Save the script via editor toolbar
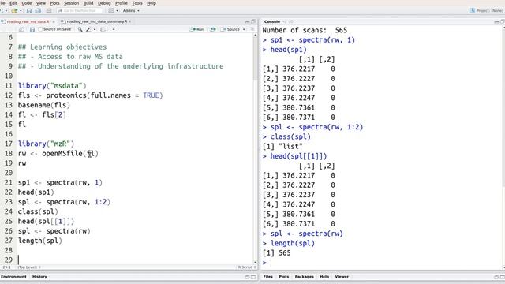 pyautogui.click(x=32, y=29)
